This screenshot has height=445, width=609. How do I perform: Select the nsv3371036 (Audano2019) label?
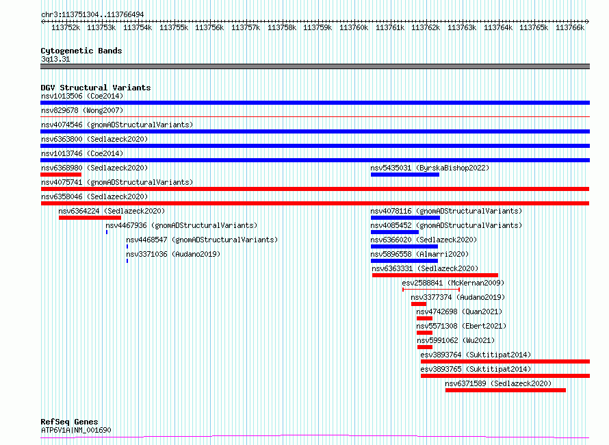pos(173,254)
